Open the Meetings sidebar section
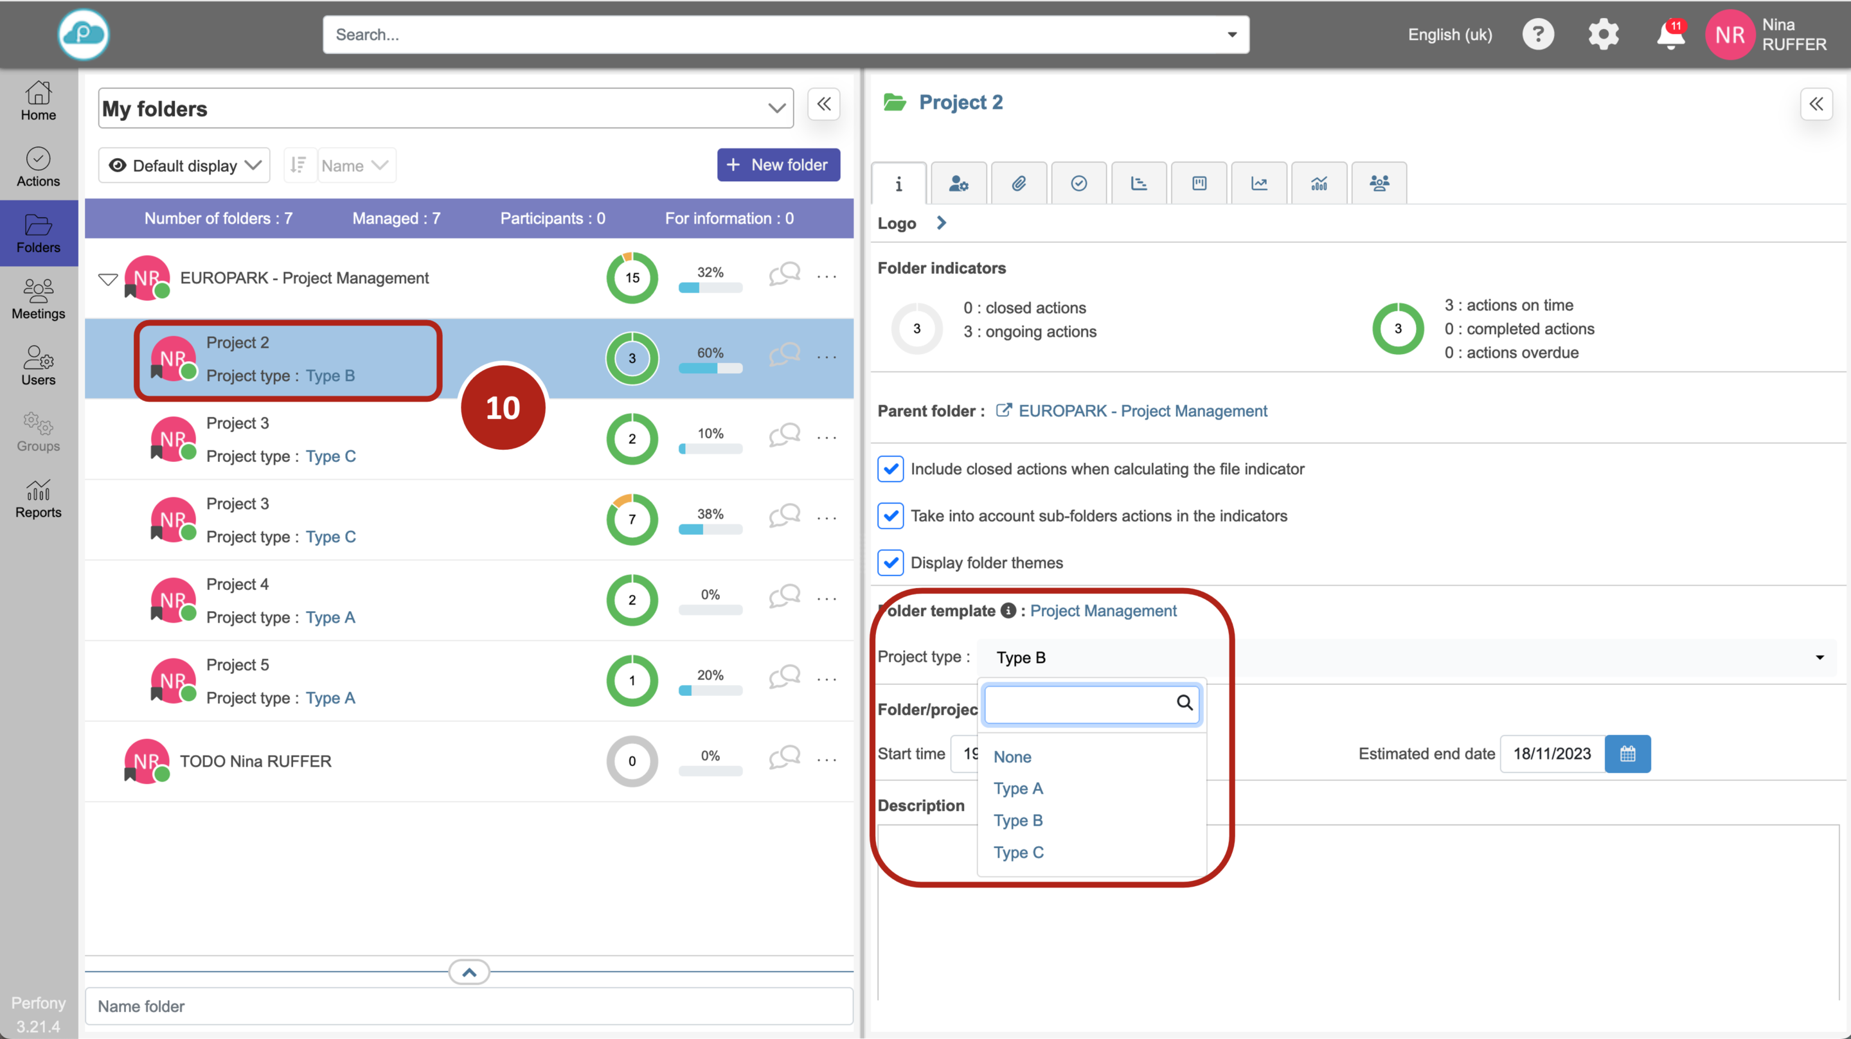1851x1039 pixels. pos(38,299)
